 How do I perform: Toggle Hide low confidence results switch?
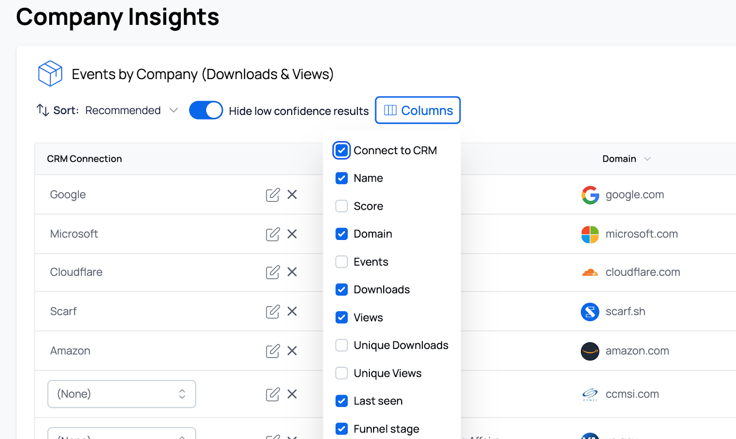click(206, 110)
